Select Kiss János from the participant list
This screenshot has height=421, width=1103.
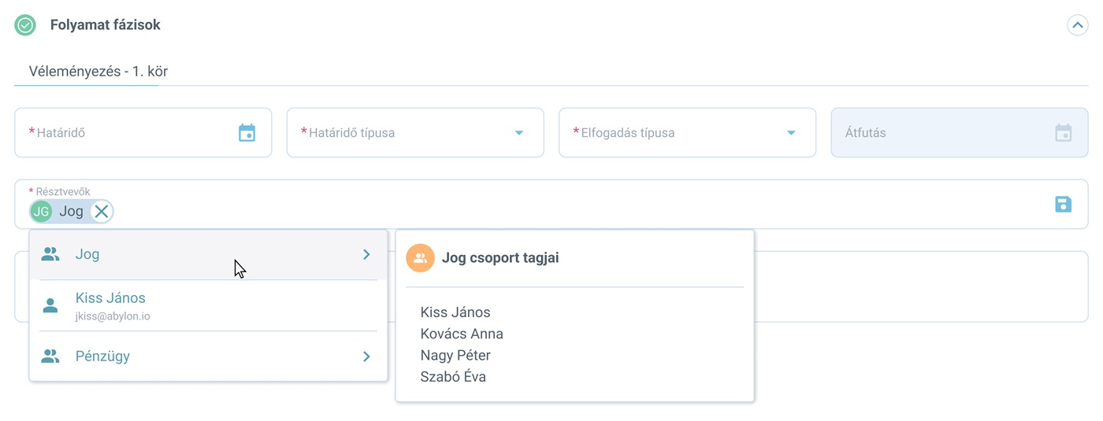point(209,305)
